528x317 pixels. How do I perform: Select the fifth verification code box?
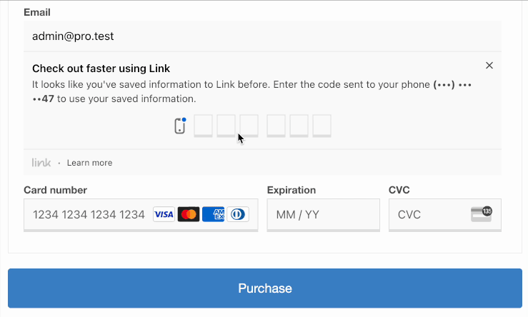(299, 126)
